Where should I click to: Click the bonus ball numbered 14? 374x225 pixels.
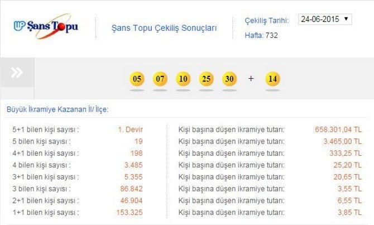[x=272, y=79]
